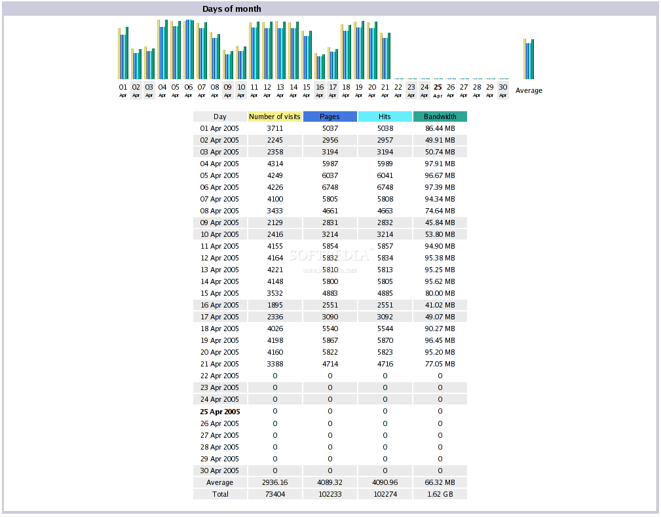Click the Hits column header
This screenshot has width=661, height=517.
point(385,116)
